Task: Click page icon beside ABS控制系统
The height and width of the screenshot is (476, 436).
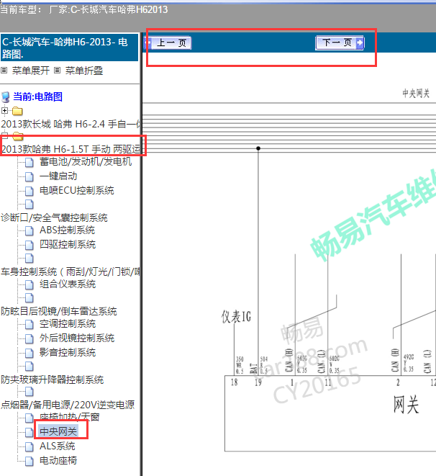Action: (29, 230)
